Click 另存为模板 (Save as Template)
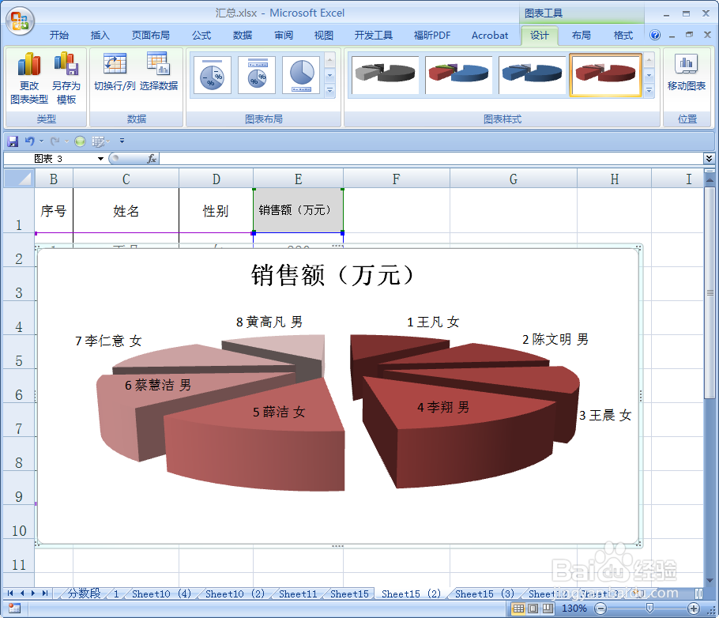 click(x=66, y=78)
